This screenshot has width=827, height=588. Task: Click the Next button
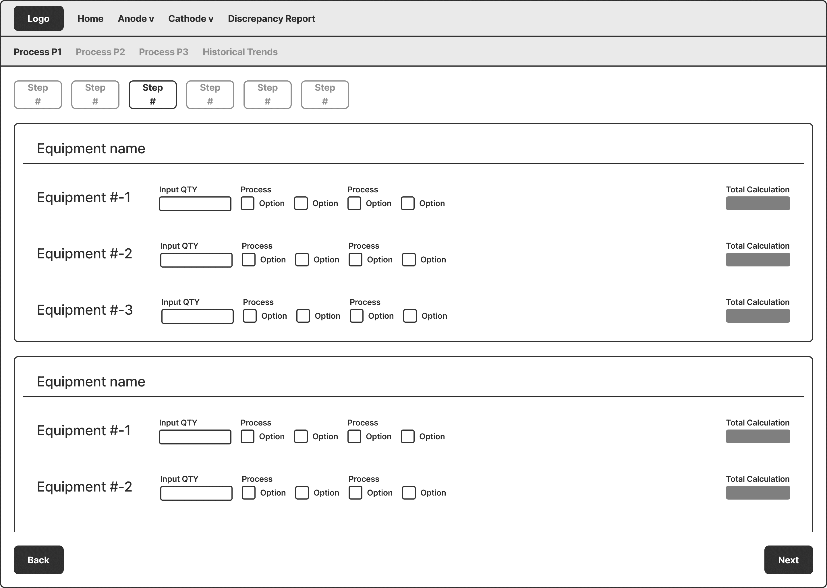pos(788,560)
